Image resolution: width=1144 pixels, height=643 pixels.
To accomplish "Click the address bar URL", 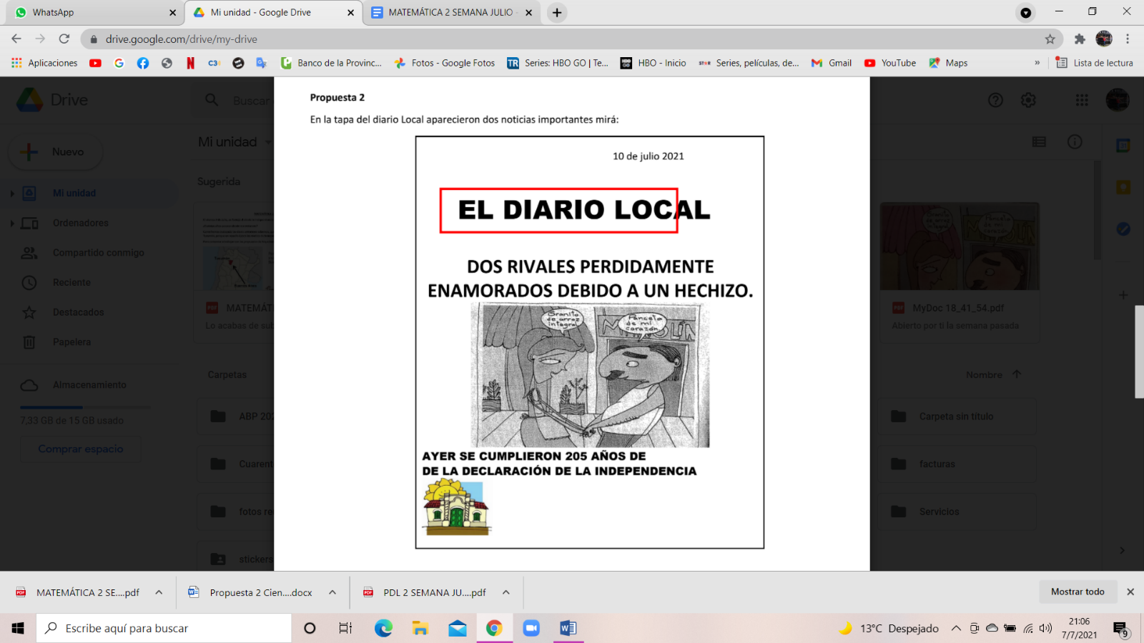I will click(181, 39).
